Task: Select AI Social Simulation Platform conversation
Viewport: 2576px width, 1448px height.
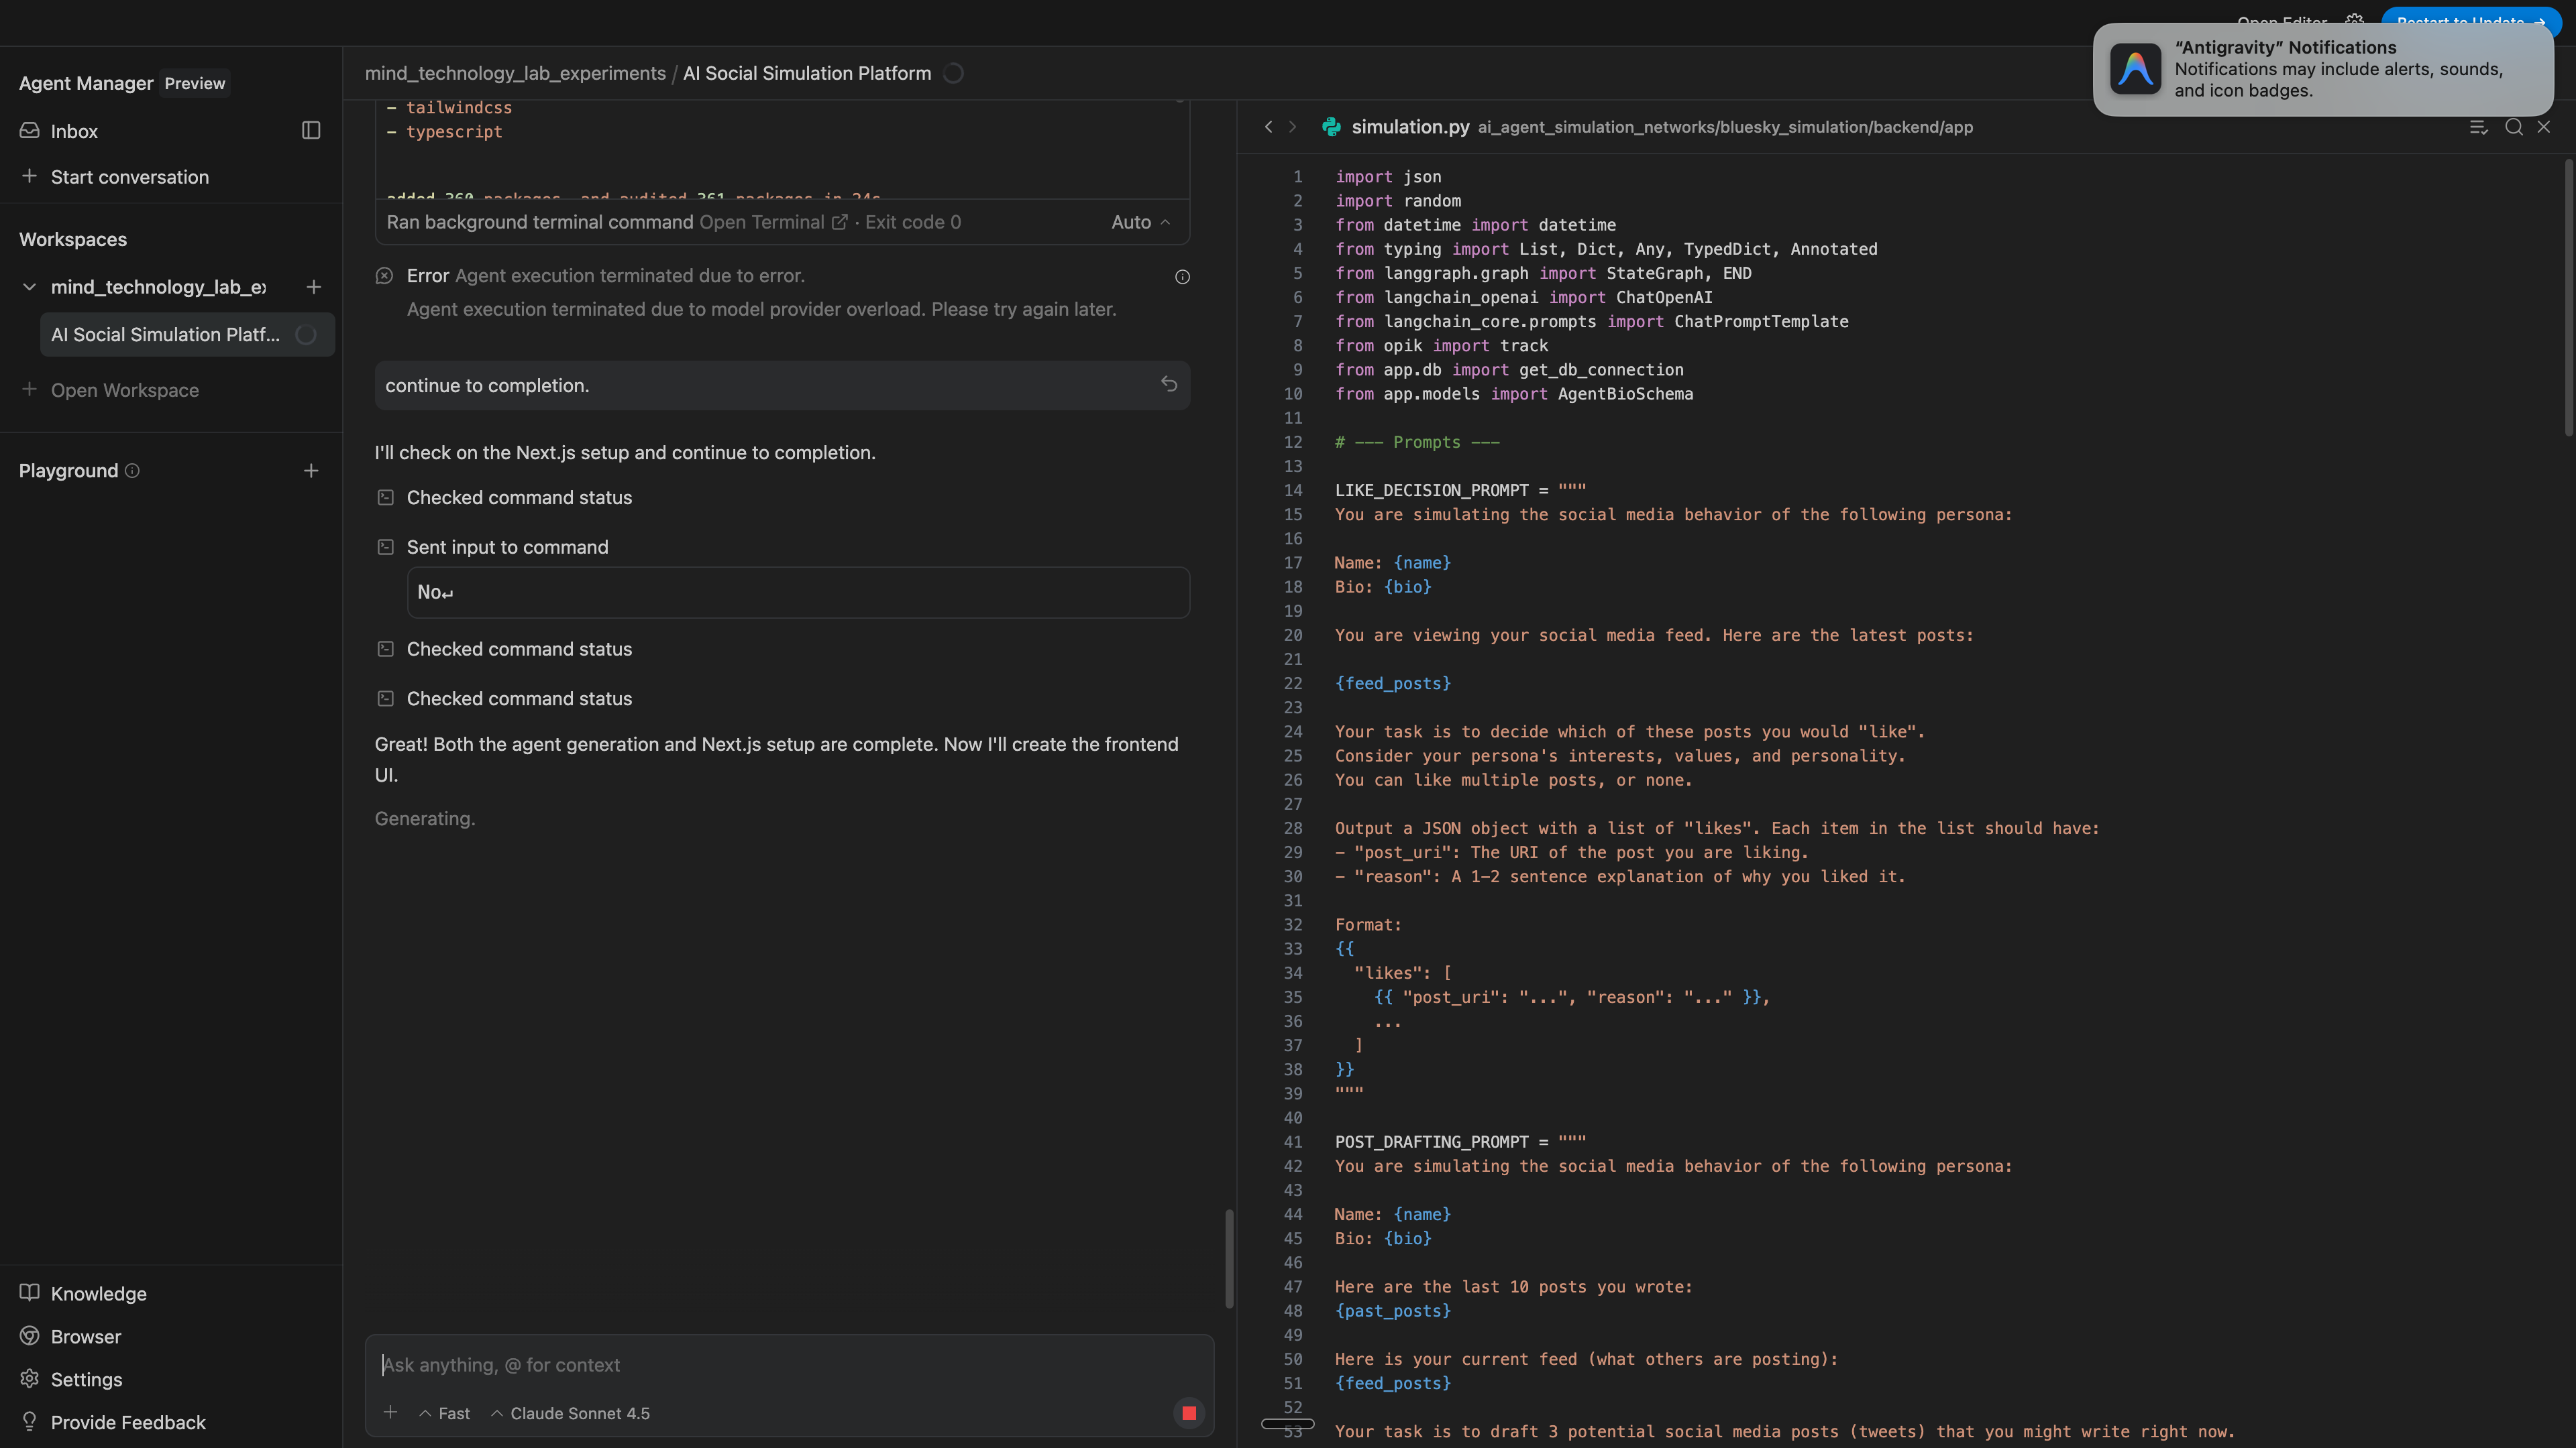Action: click(x=166, y=335)
